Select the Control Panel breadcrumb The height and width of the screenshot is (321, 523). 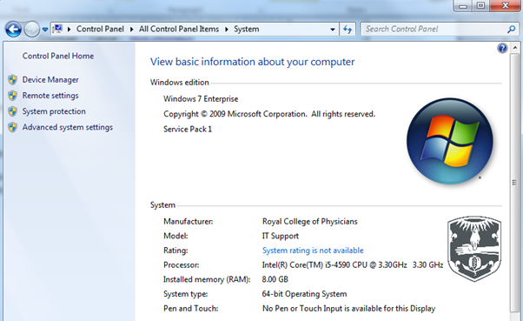pos(100,29)
